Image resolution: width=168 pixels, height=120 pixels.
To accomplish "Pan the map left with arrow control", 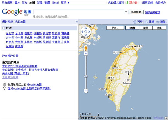I will click(82, 32).
